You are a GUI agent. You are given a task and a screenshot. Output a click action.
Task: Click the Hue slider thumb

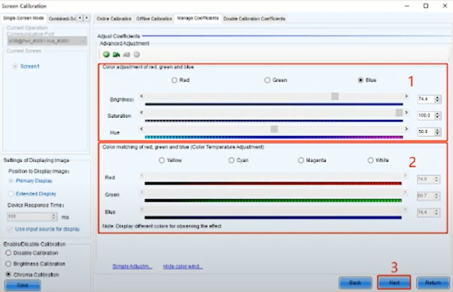click(274, 129)
